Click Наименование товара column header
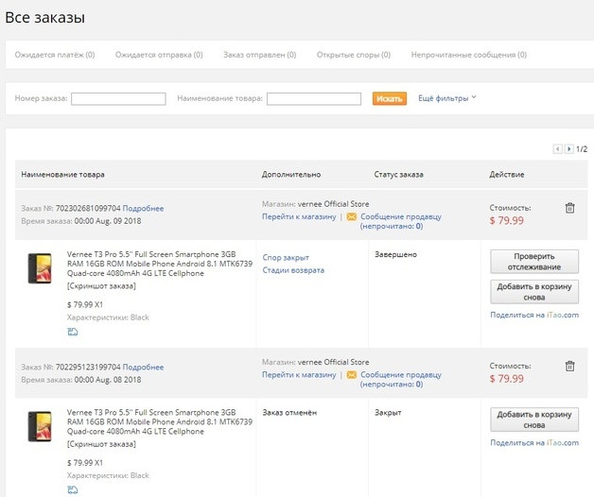The image size is (594, 497). (62, 175)
